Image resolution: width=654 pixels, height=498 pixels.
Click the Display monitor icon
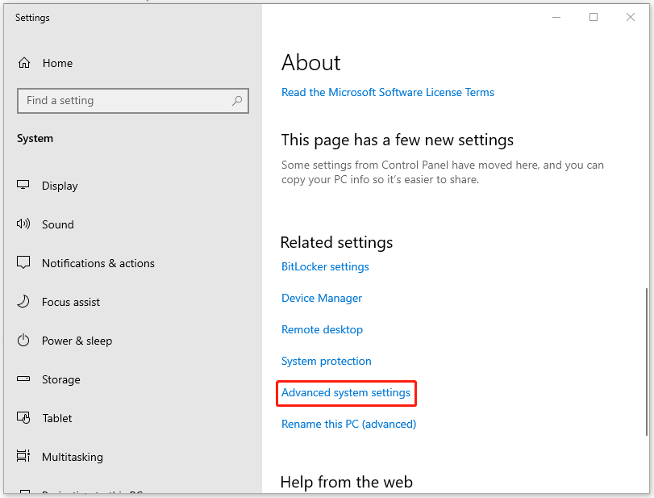pos(23,185)
